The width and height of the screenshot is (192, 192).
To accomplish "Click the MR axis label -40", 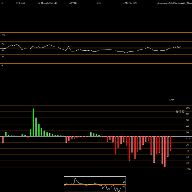I will [187, 151].
